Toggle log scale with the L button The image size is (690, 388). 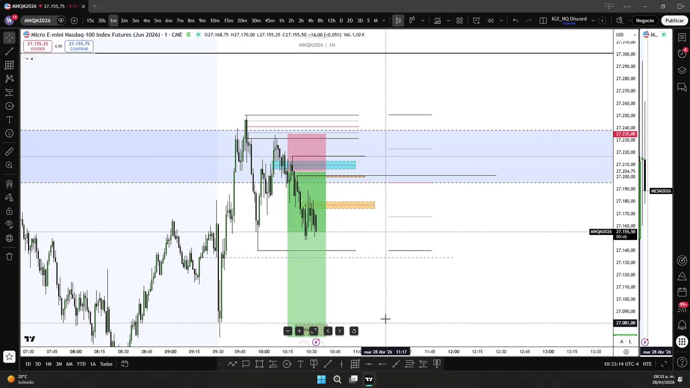(x=630, y=342)
